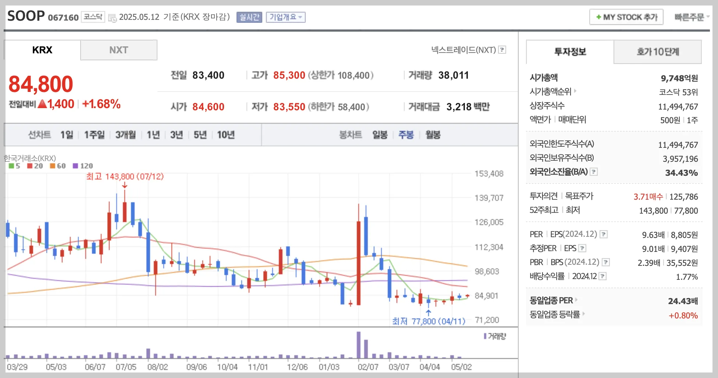Switch candle chart to 월봉

point(433,135)
